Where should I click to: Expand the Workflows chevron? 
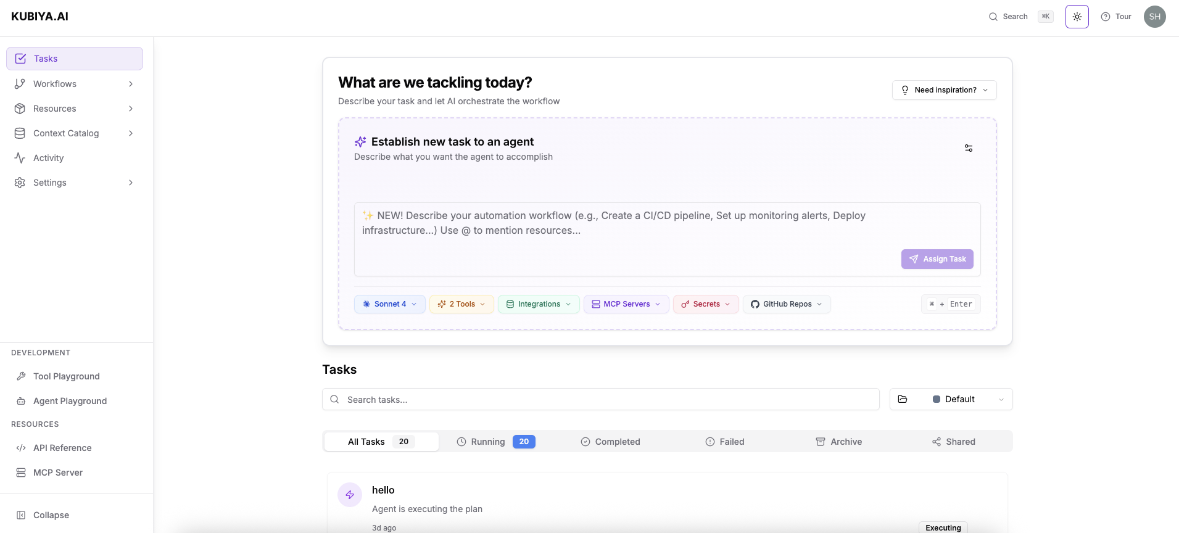[131, 84]
